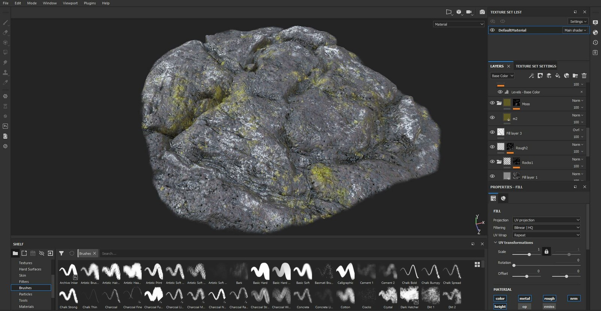Adjust the Scale slider handle
Image resolution: width=601 pixels, height=311 pixels.
529,254
